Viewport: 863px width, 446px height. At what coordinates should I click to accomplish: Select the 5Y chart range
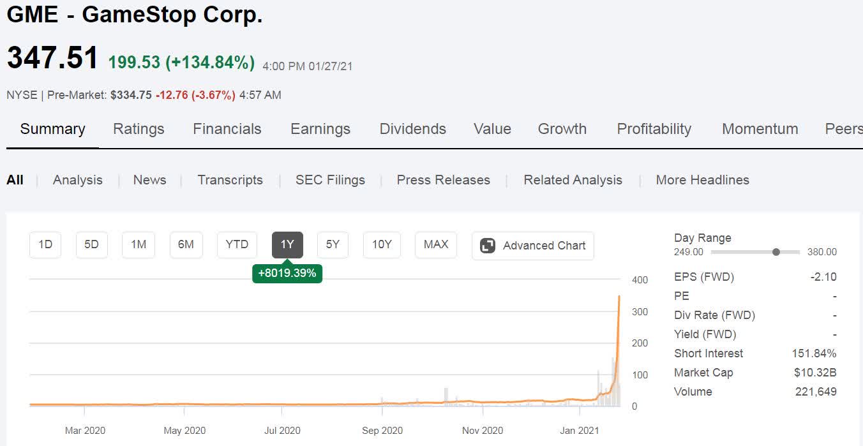(x=333, y=245)
